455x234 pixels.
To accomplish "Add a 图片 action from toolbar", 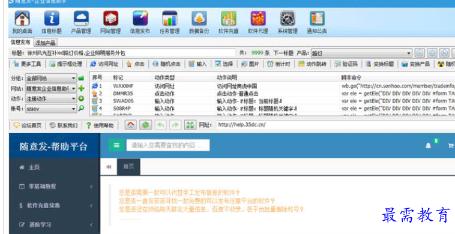I will (x=251, y=64).
